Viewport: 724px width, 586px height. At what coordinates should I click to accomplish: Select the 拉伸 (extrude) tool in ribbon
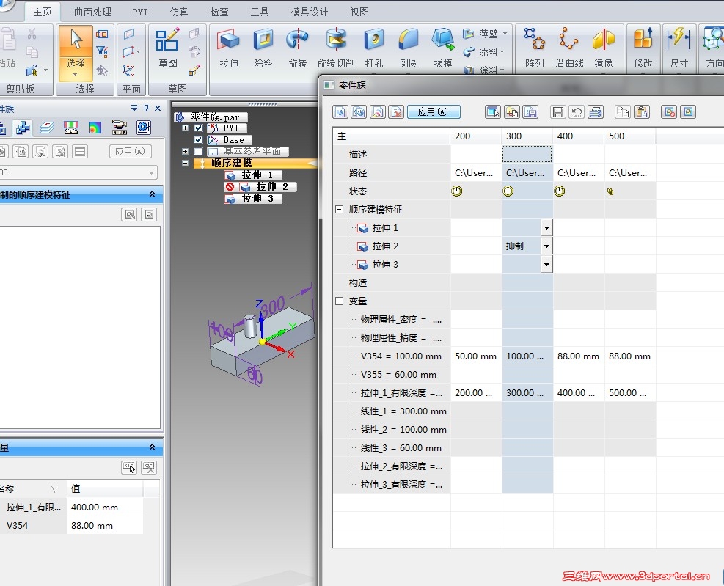(x=229, y=48)
